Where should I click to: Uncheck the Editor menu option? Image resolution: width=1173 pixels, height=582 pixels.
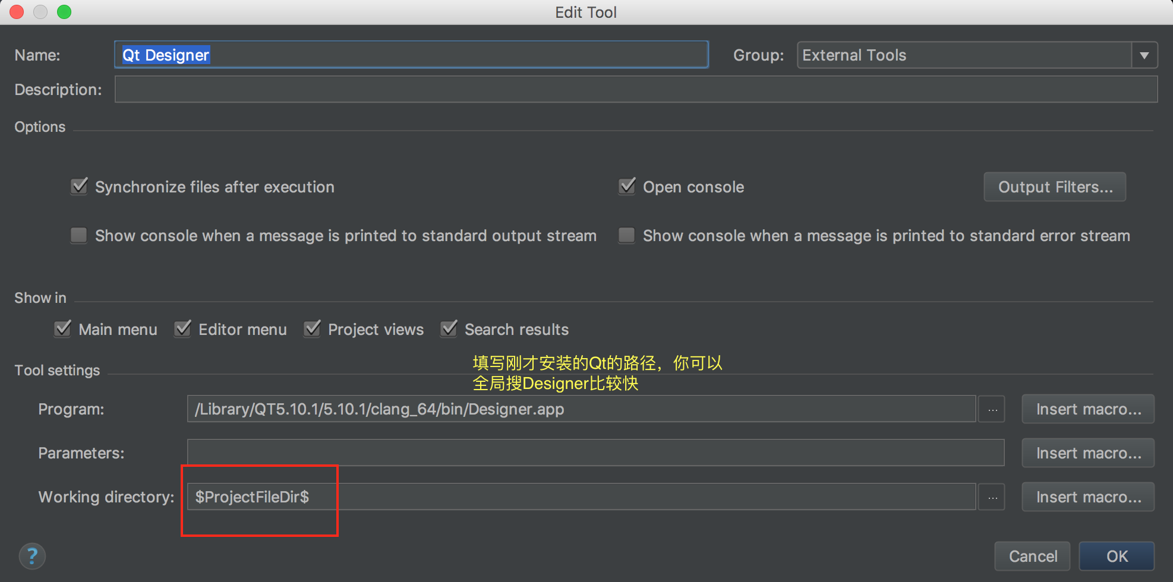(x=182, y=329)
